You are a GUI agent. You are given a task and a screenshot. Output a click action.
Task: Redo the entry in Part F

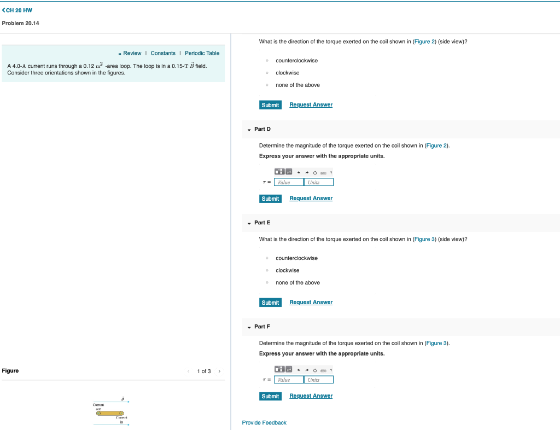307,370
